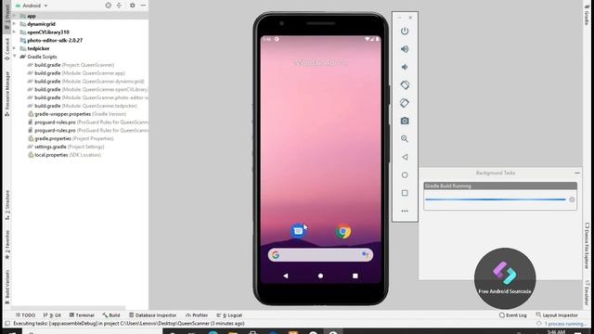Expand the dynamicgrid module arrow

[15, 24]
